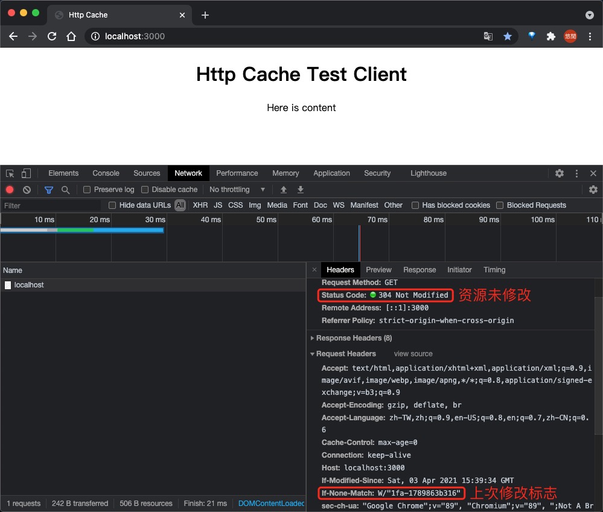603x512 pixels.
Task: Toggle the device toolbar icon
Action: [26, 173]
